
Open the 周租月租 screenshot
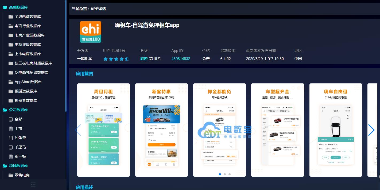[103, 130]
